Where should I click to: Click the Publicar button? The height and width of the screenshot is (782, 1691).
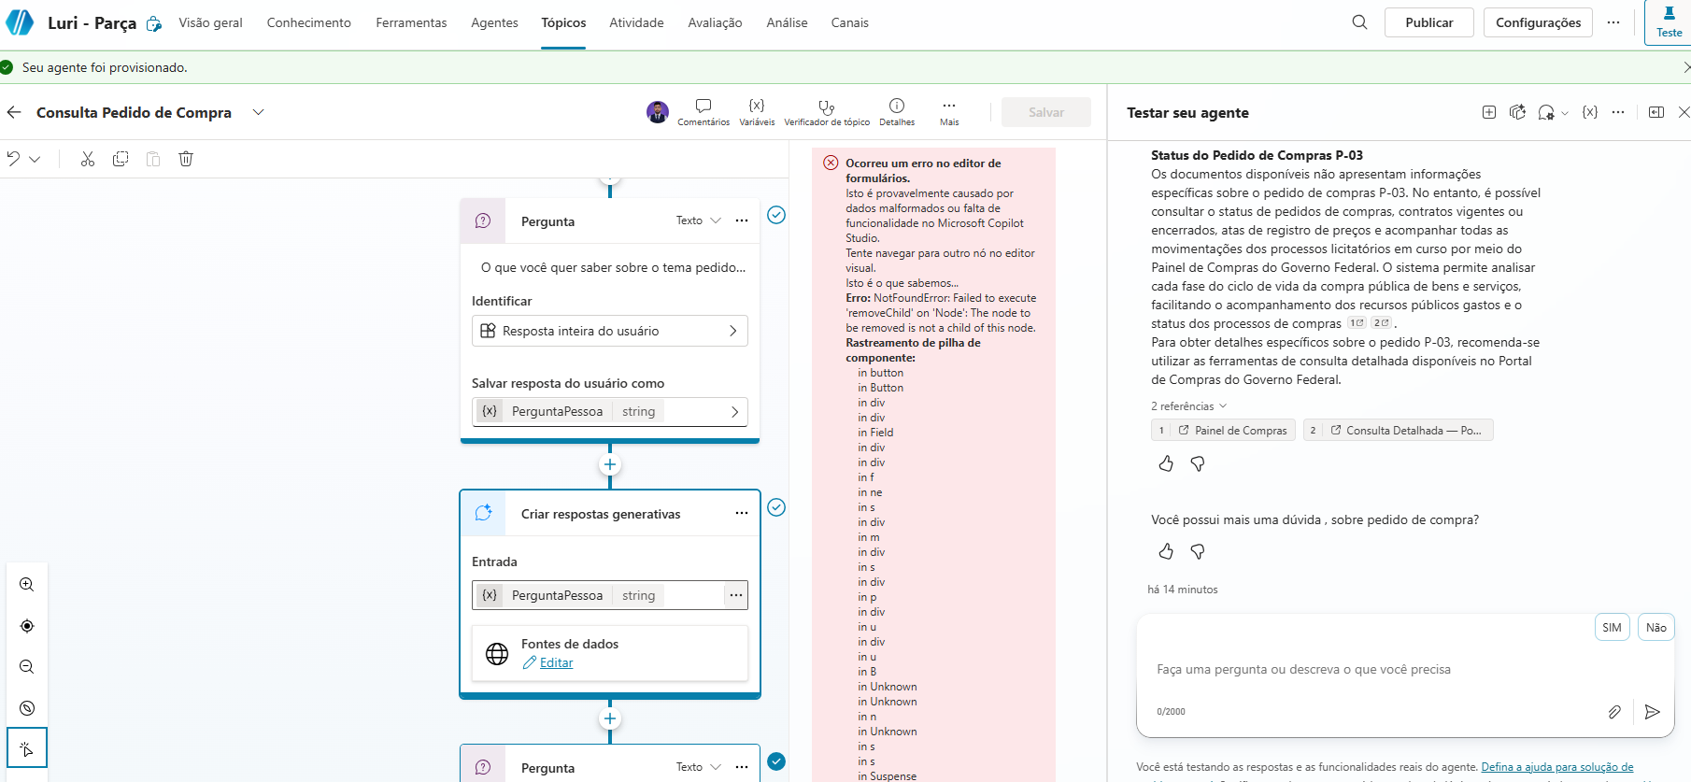tap(1429, 22)
